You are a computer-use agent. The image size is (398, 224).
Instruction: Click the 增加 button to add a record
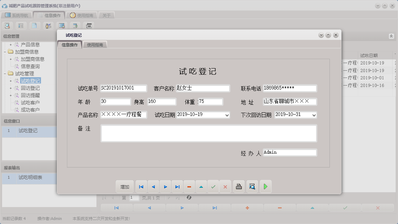coord(125,186)
